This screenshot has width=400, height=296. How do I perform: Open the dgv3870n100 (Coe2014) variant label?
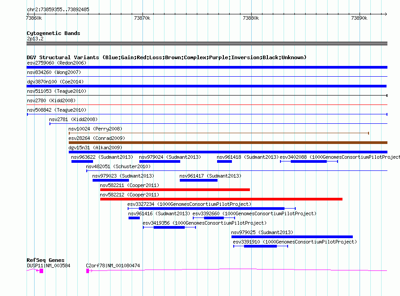(55, 82)
